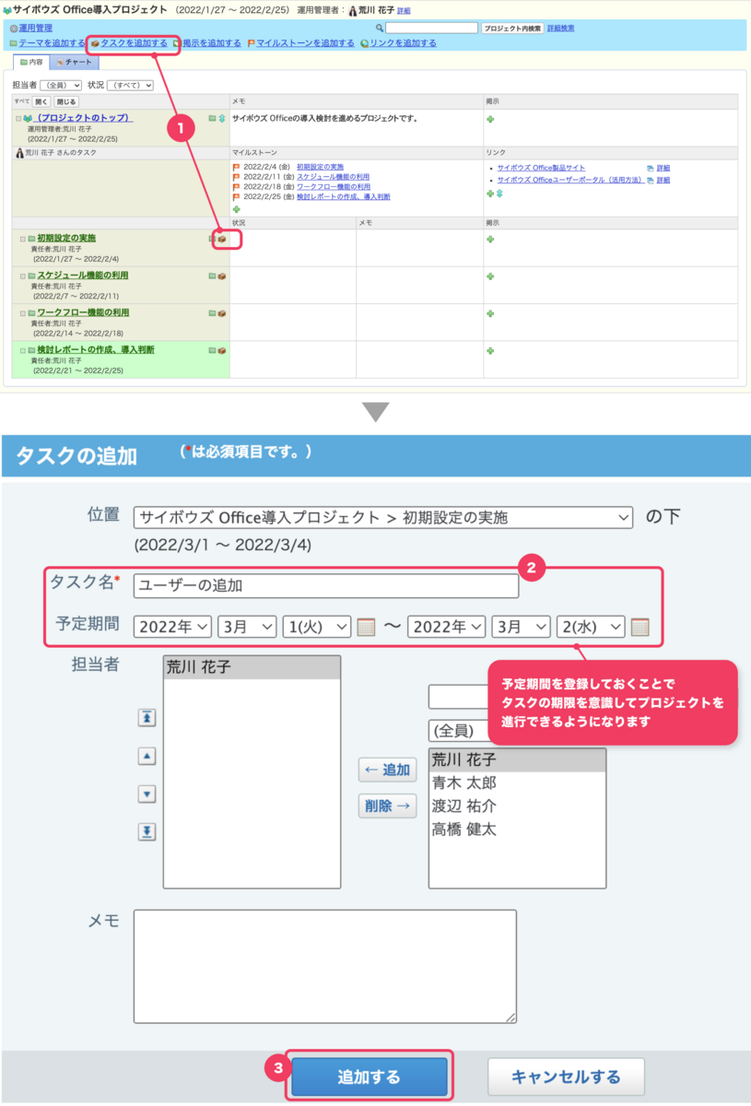
Task: Move assignee to top with arrow button
Action: 147,717
